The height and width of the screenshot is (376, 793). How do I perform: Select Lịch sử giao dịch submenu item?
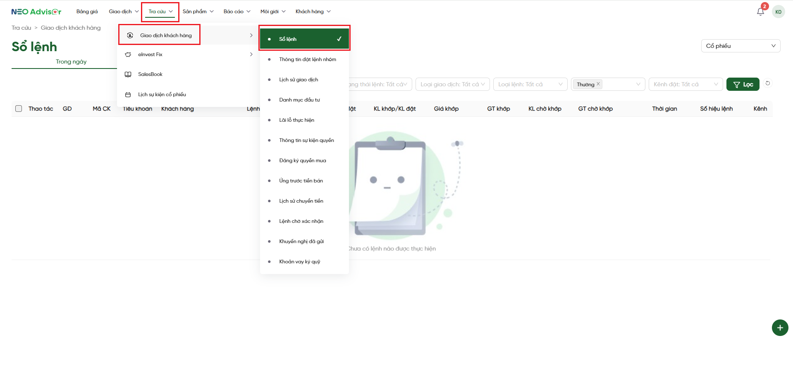coord(299,80)
